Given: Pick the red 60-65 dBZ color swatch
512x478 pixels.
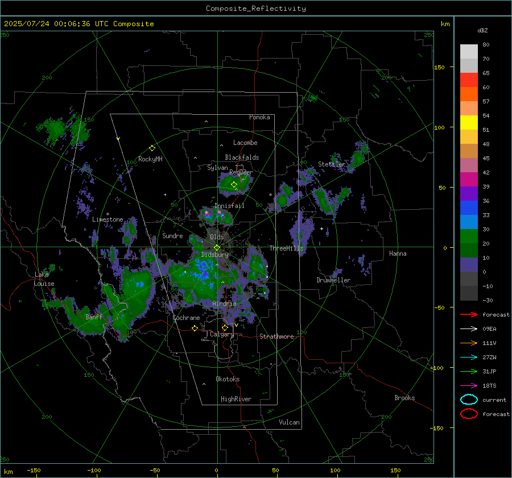Looking at the screenshot, I should click(469, 80).
